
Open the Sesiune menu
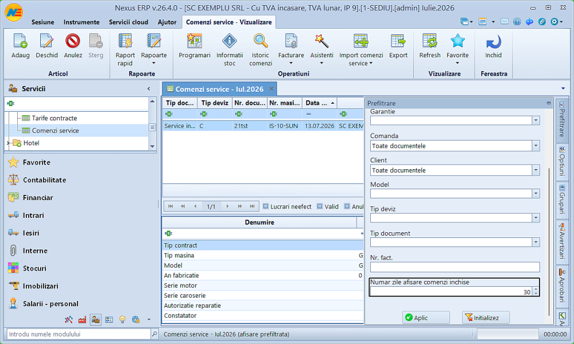(x=42, y=22)
